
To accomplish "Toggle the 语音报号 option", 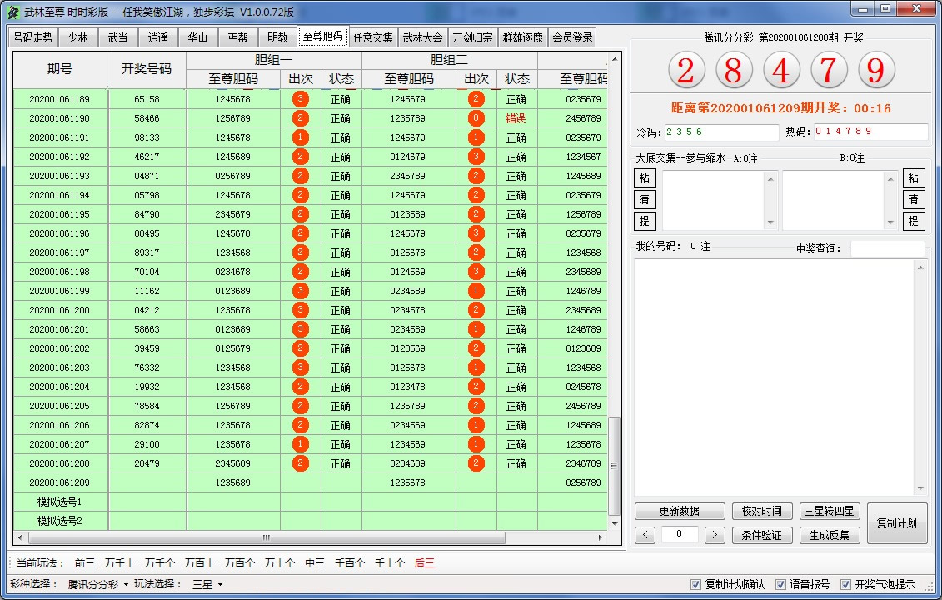I will click(780, 586).
